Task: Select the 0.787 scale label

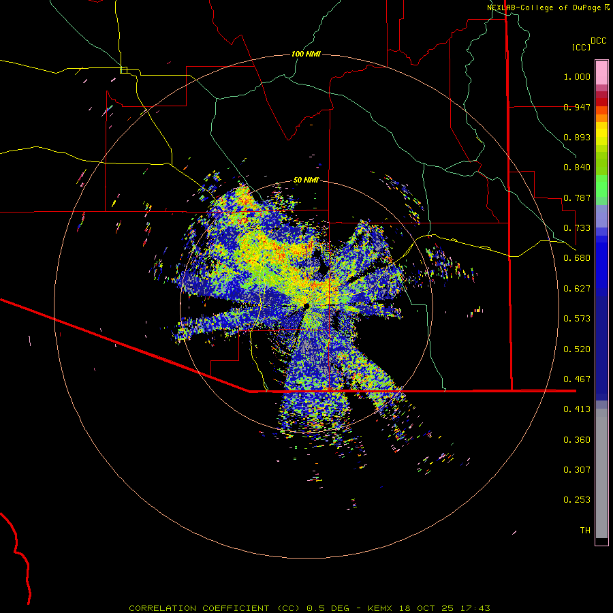Action: [x=577, y=198]
